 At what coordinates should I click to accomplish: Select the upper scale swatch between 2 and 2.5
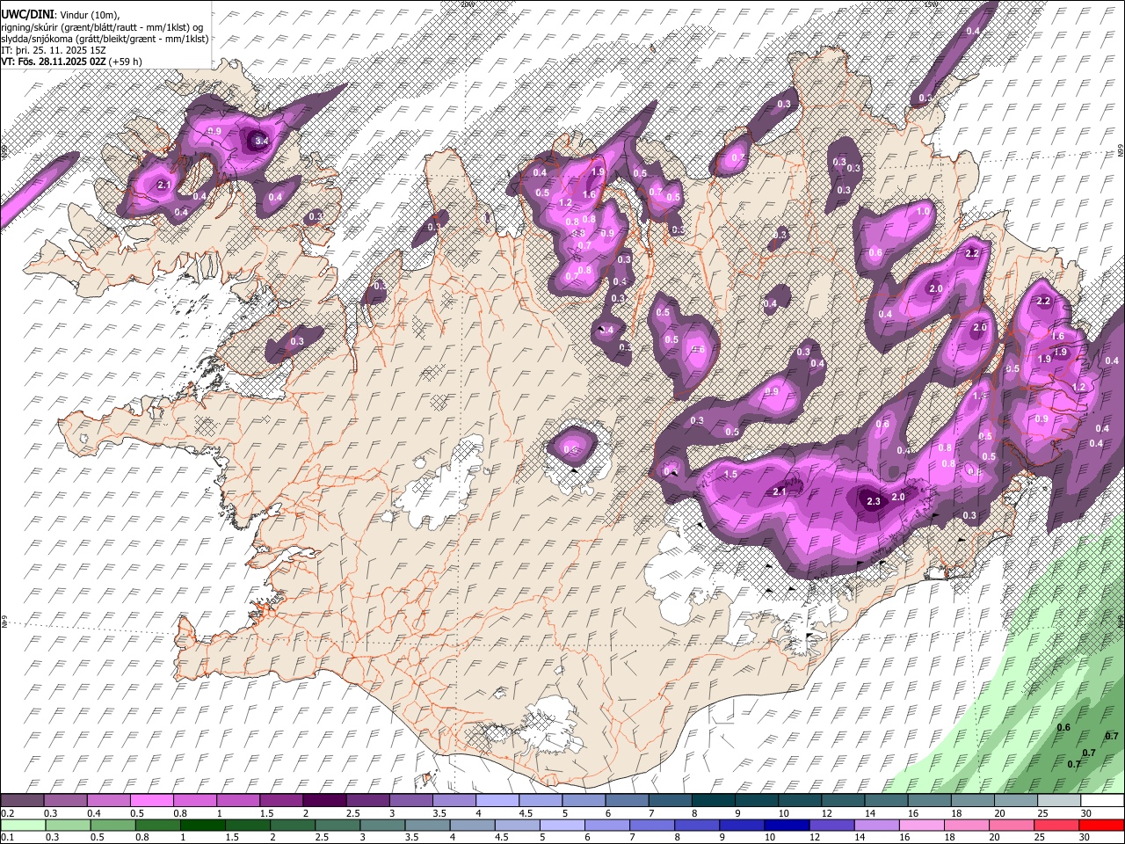(x=324, y=801)
